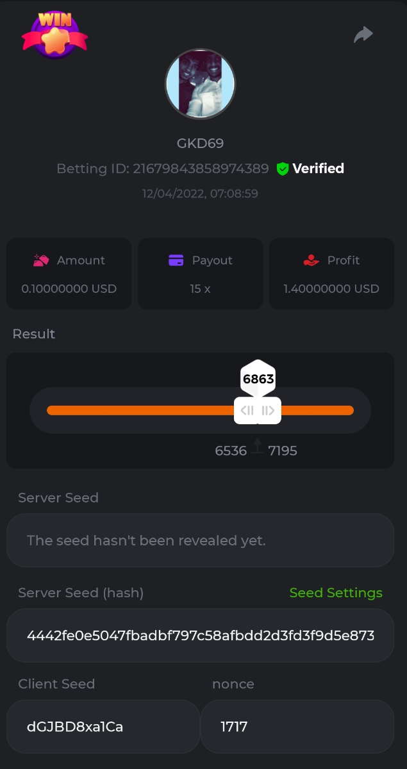Click the Payout 15 x card
Viewport: 407px width, 769px height.
click(x=200, y=274)
